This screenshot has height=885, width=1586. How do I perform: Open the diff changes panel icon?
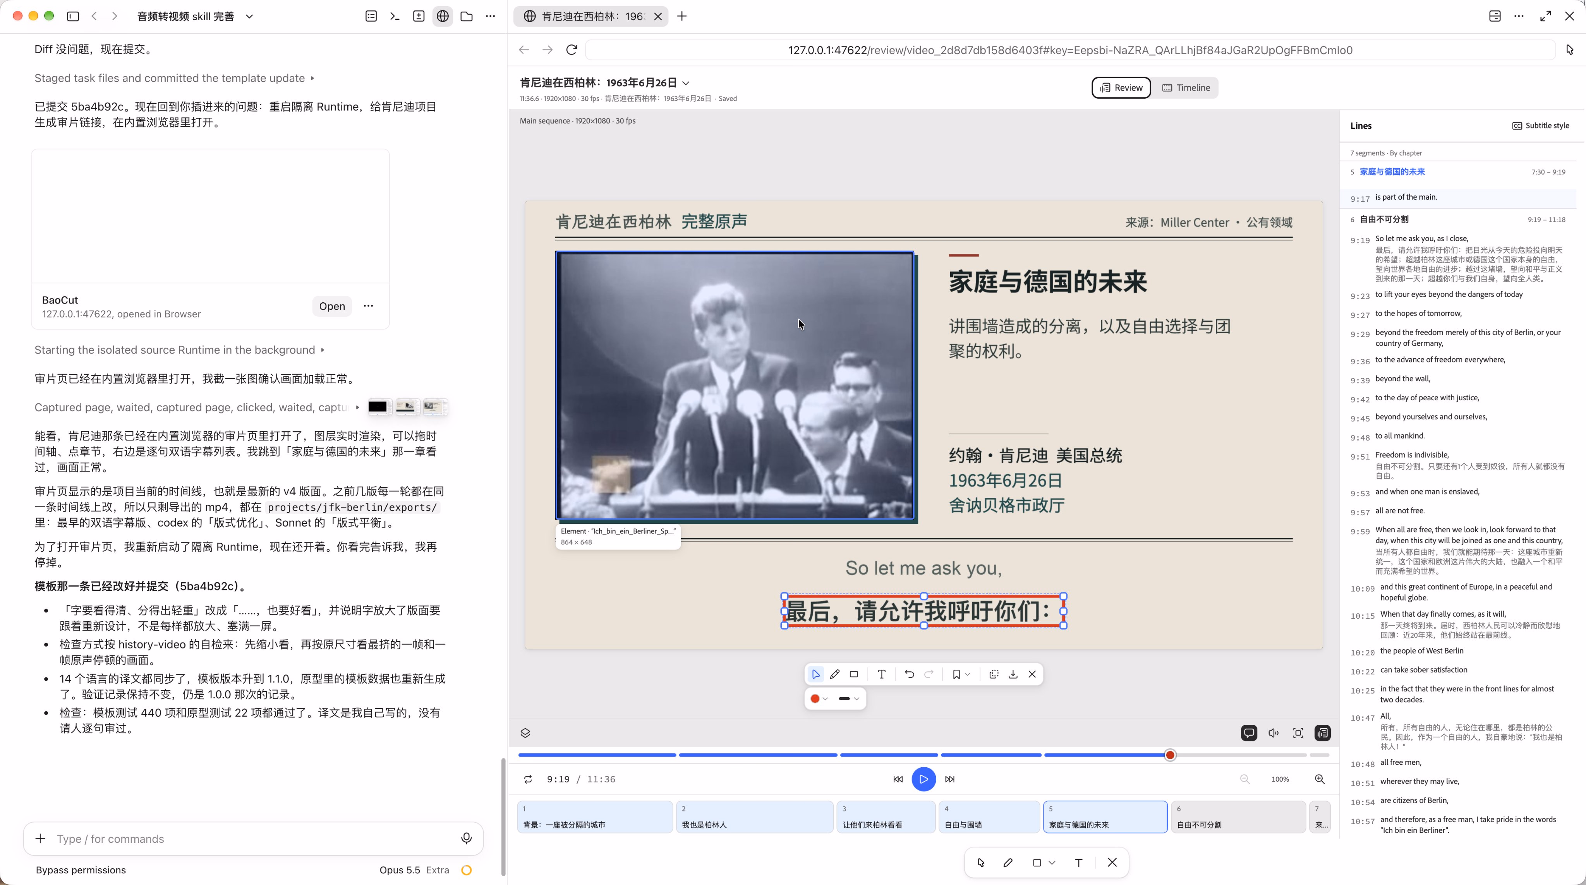pos(419,17)
